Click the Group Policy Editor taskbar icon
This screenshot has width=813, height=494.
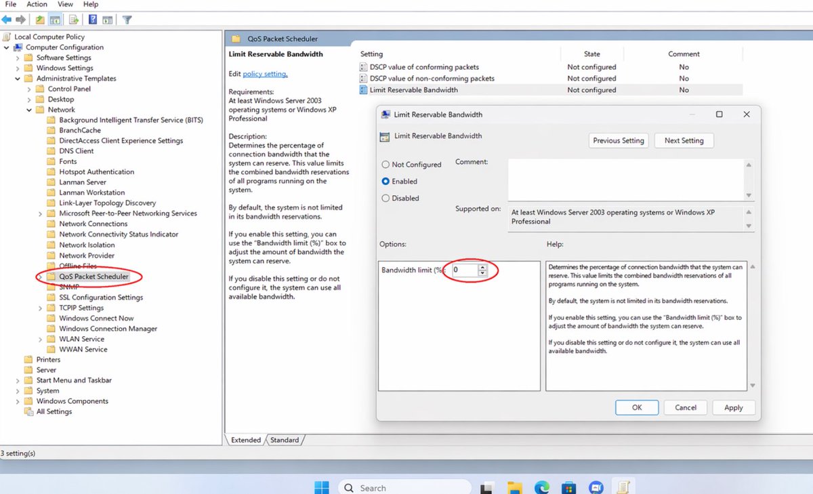point(623,487)
